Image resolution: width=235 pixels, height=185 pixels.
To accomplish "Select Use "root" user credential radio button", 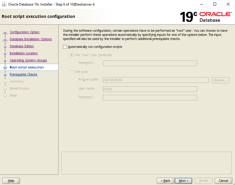I will (71, 55).
